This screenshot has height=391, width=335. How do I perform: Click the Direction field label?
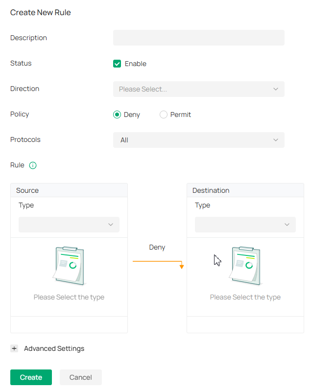(24, 89)
